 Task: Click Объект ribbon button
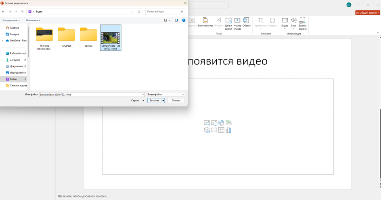pos(246,22)
